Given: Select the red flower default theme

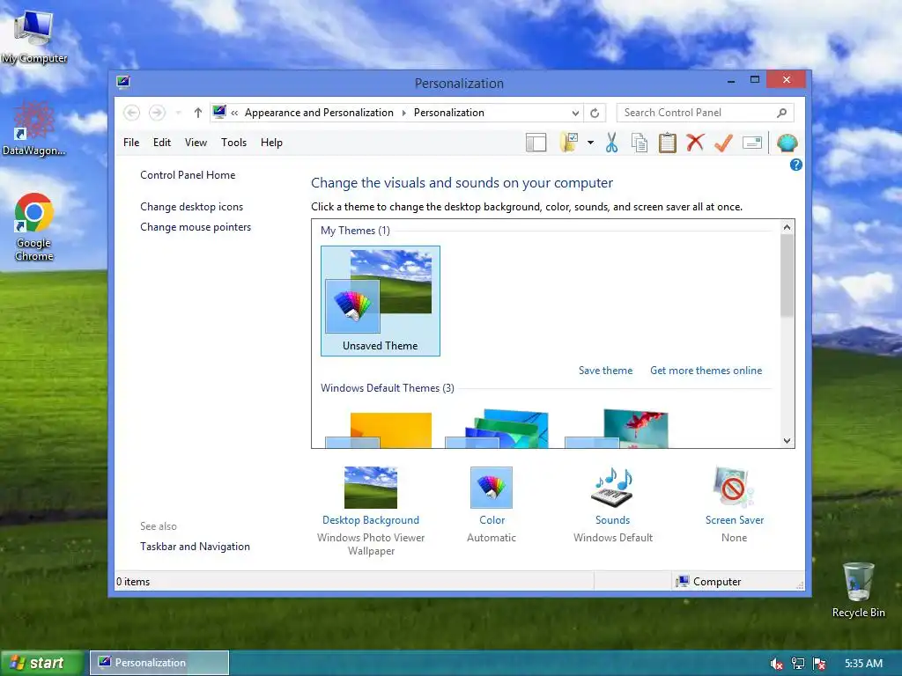Looking at the screenshot, I should tap(617, 429).
